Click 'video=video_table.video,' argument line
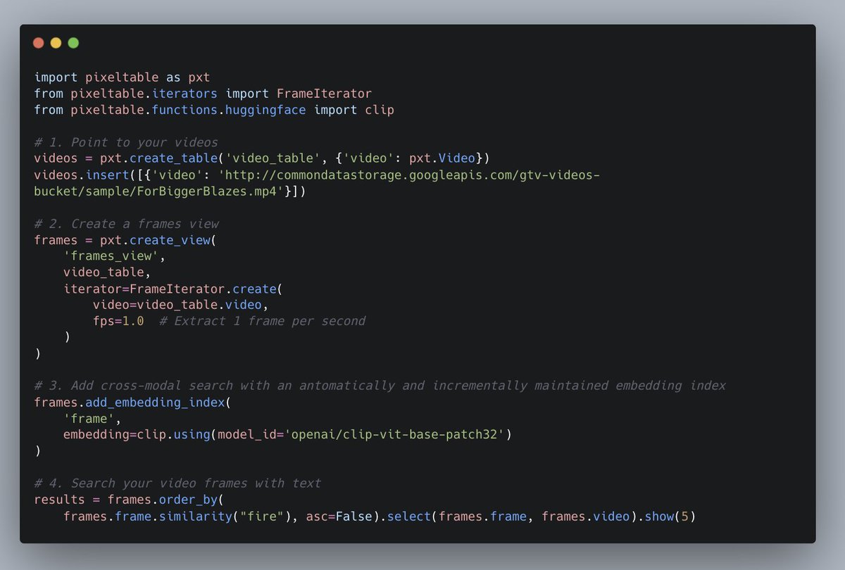The height and width of the screenshot is (570, 845). [x=180, y=305]
